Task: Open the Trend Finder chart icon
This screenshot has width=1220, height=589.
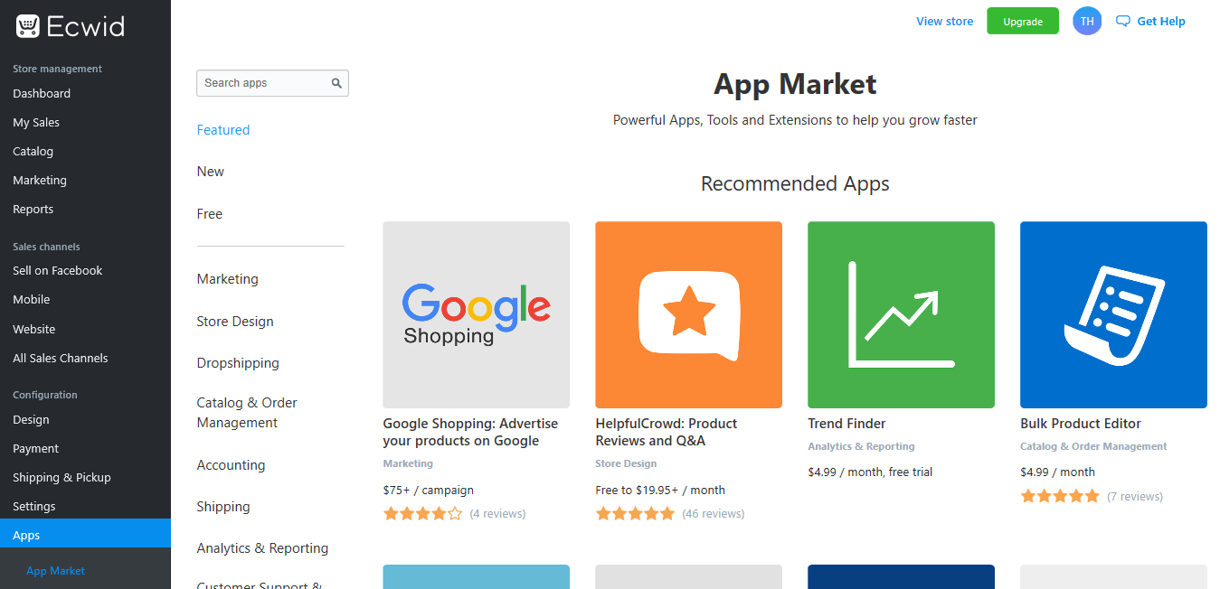Action: tap(901, 314)
